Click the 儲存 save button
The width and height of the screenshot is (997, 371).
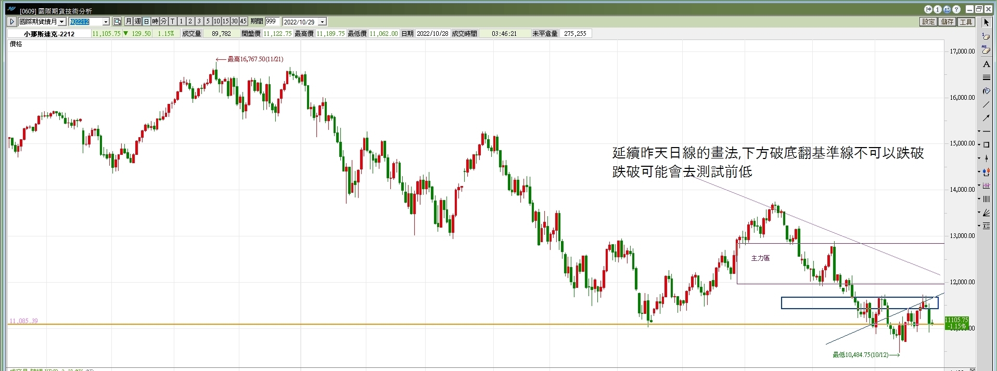click(x=947, y=22)
